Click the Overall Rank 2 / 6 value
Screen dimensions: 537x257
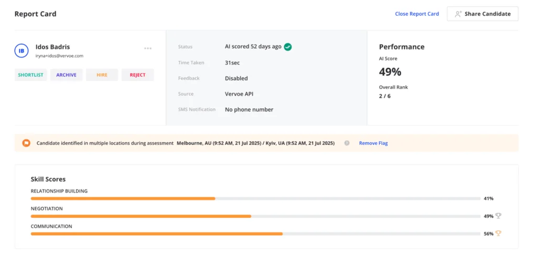tap(384, 96)
